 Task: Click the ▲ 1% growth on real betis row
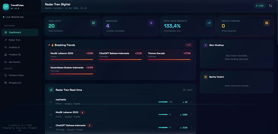[x=185, y=102]
